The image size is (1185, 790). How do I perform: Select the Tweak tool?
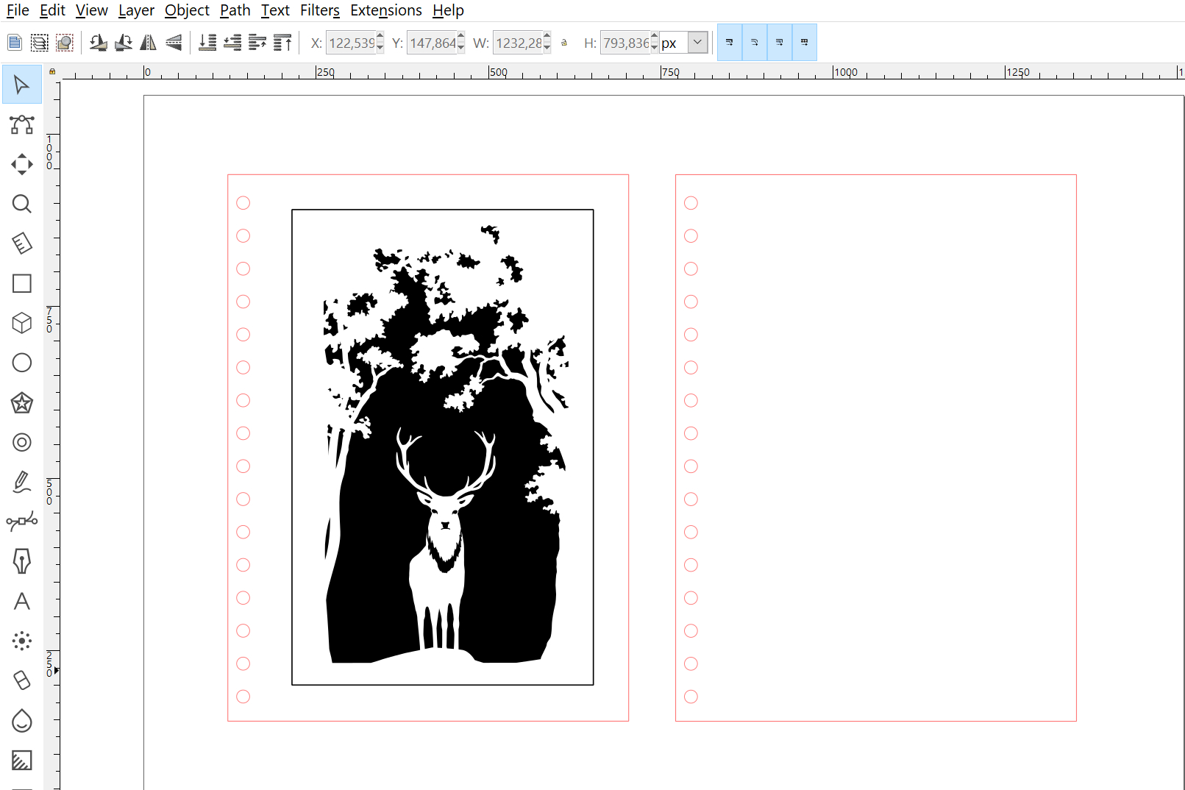[21, 164]
